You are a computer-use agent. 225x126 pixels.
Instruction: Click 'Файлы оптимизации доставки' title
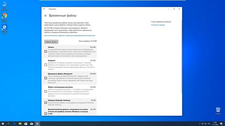point(60,87)
